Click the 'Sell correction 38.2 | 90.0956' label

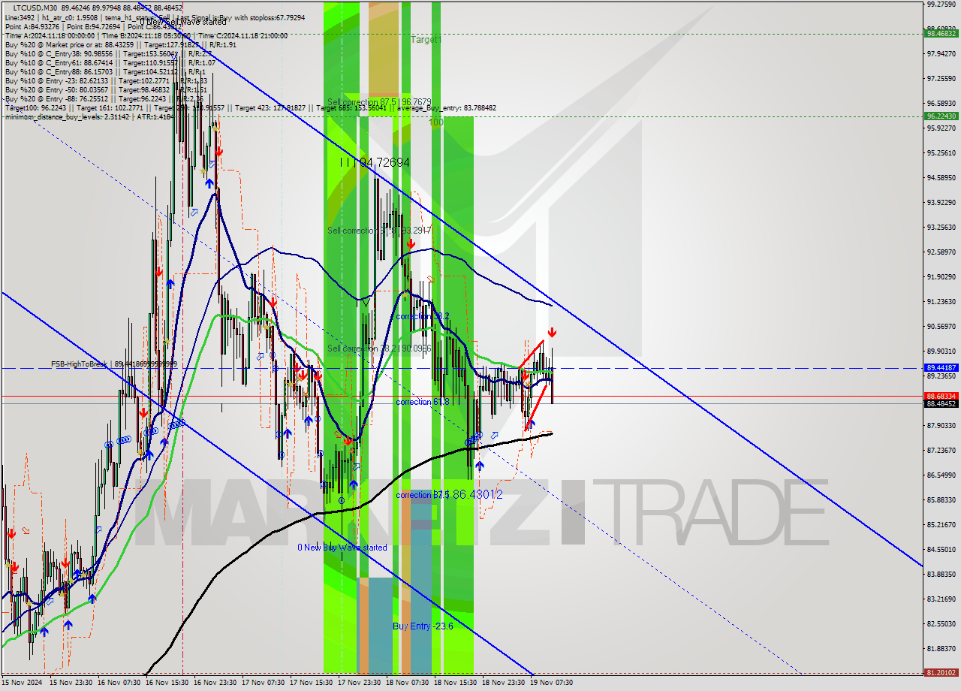point(379,349)
